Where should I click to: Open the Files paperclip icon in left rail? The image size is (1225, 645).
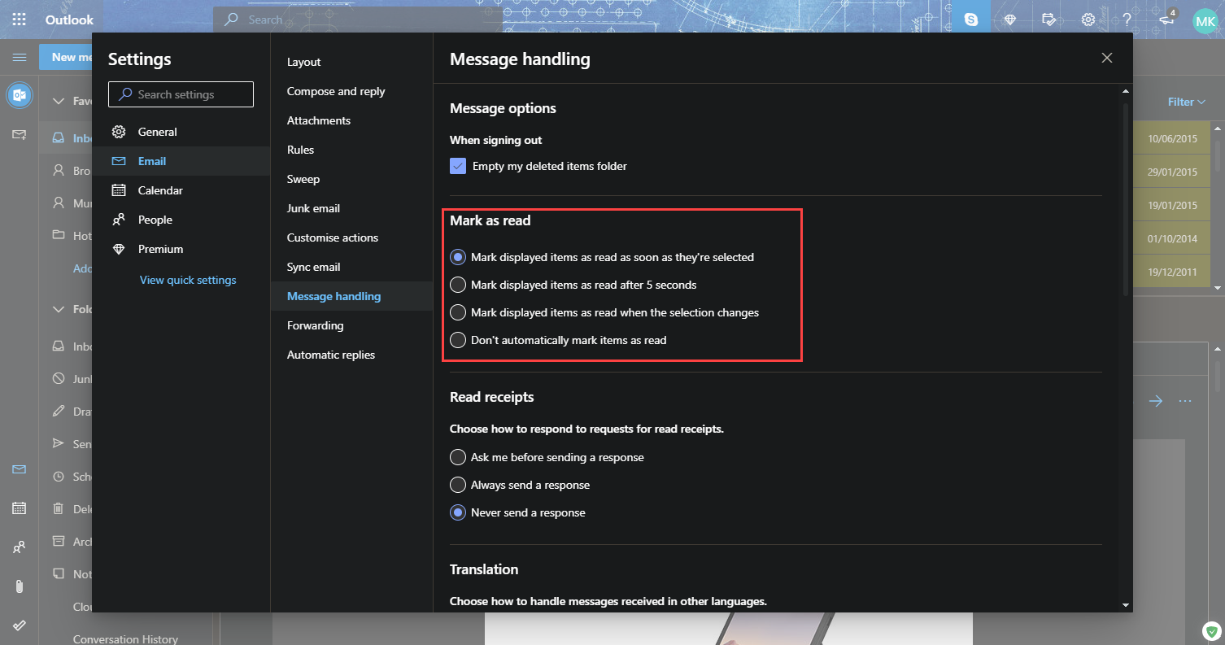click(20, 586)
